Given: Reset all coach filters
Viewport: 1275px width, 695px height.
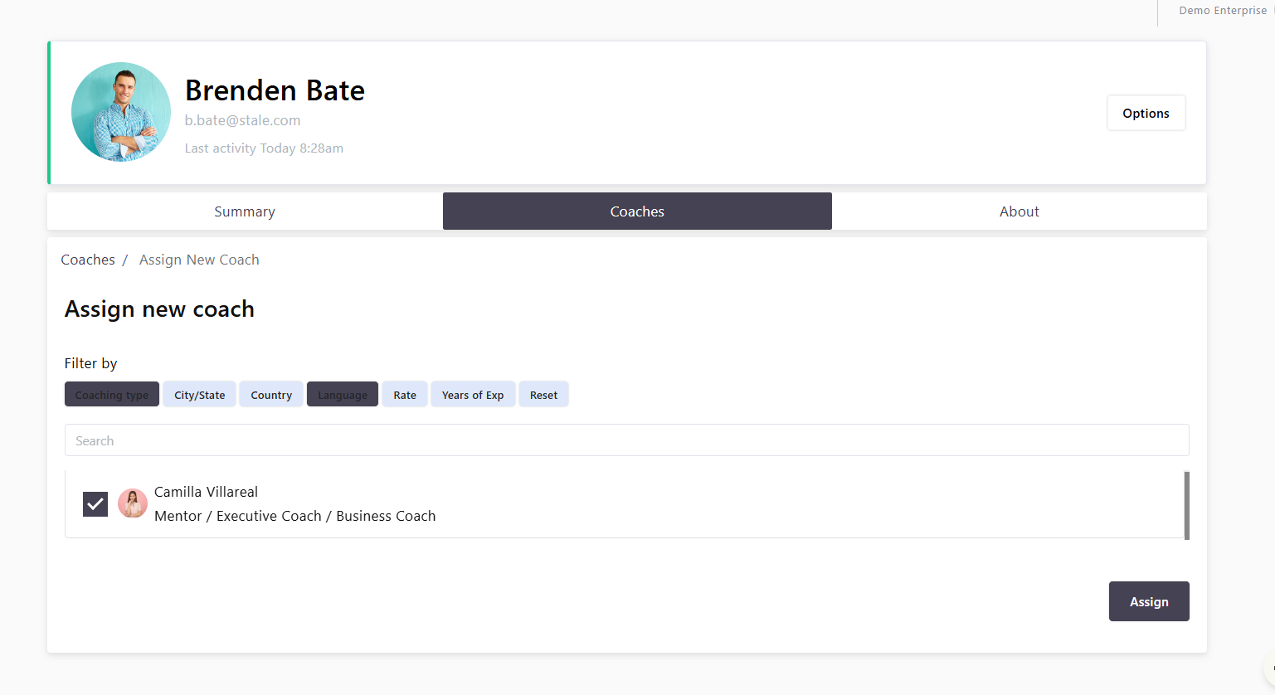Looking at the screenshot, I should click(543, 395).
